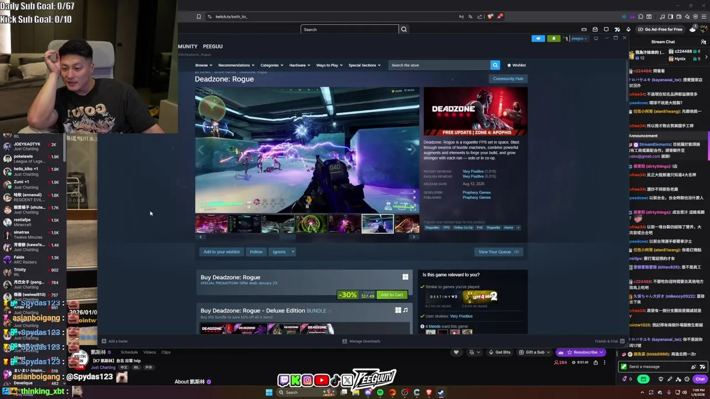Viewport: 710px width, 399px height.
Task: Open Twitch whispers chat bubble icon
Action: click(606, 29)
